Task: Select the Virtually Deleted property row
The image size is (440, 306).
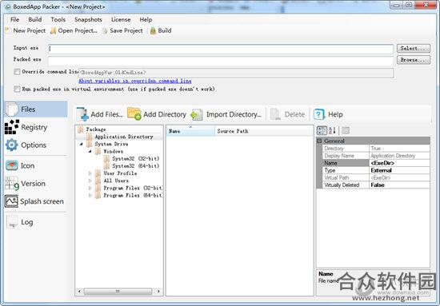Action: pyautogui.click(x=376, y=185)
